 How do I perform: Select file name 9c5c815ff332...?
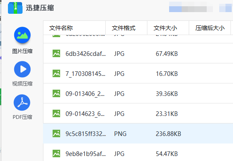pos(86,134)
